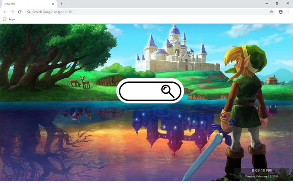Click the 8:09:10 PM clock widget
The image size is (293, 183).
click(x=261, y=170)
